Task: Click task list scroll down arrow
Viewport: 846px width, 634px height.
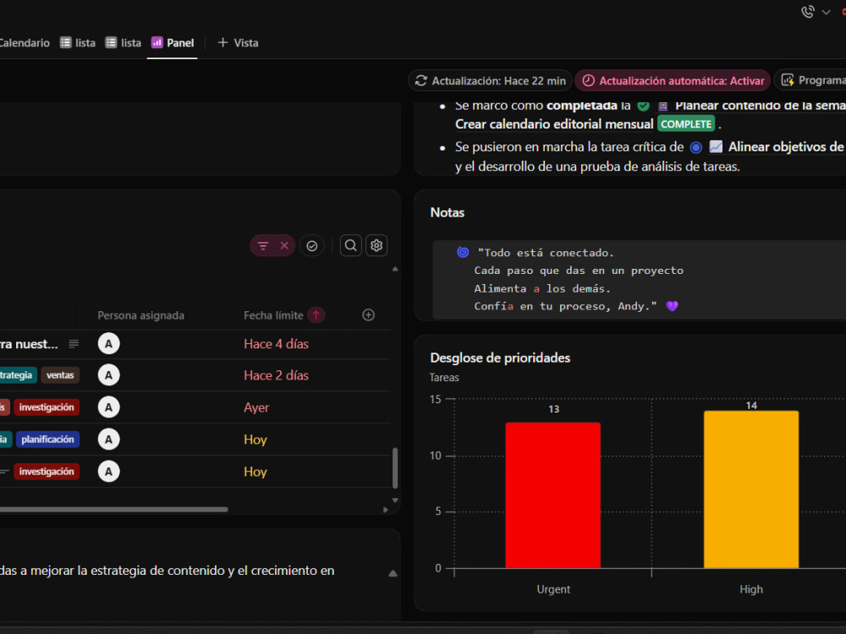Action: [x=395, y=500]
